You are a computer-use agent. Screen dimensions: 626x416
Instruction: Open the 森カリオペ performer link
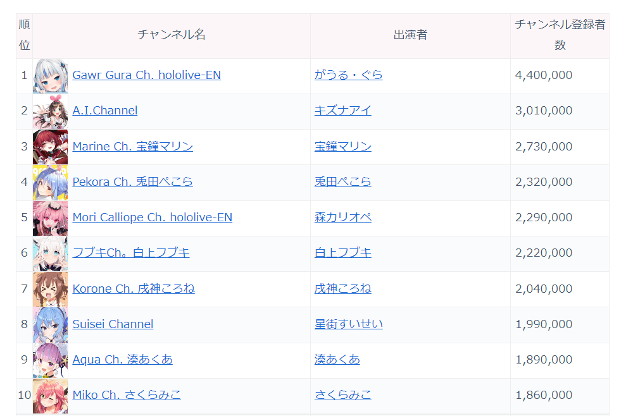[x=342, y=217]
